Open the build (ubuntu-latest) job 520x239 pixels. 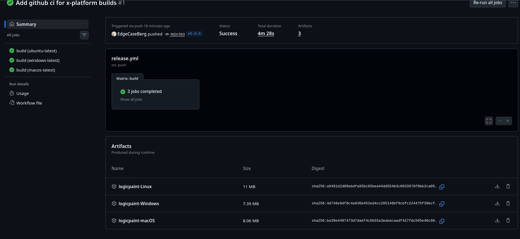pos(36,51)
